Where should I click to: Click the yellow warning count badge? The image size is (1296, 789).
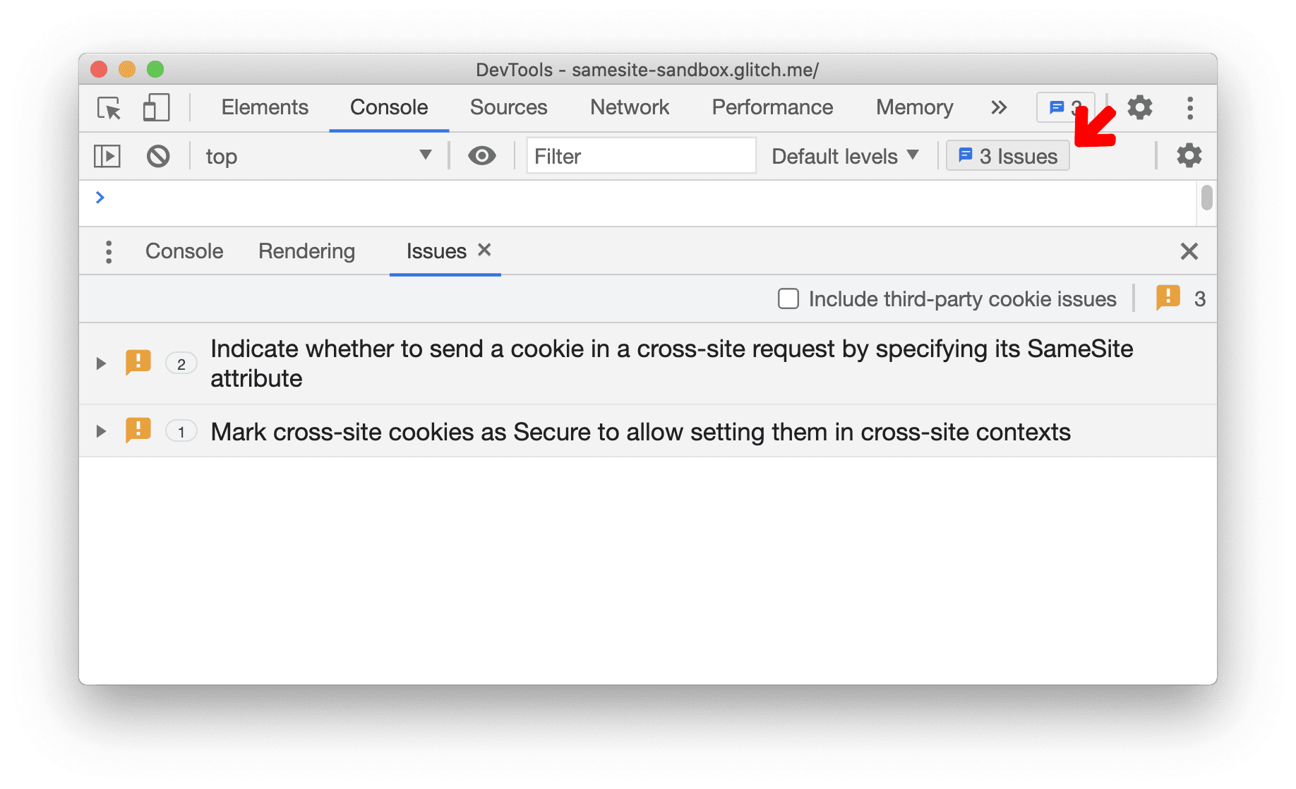click(1168, 299)
